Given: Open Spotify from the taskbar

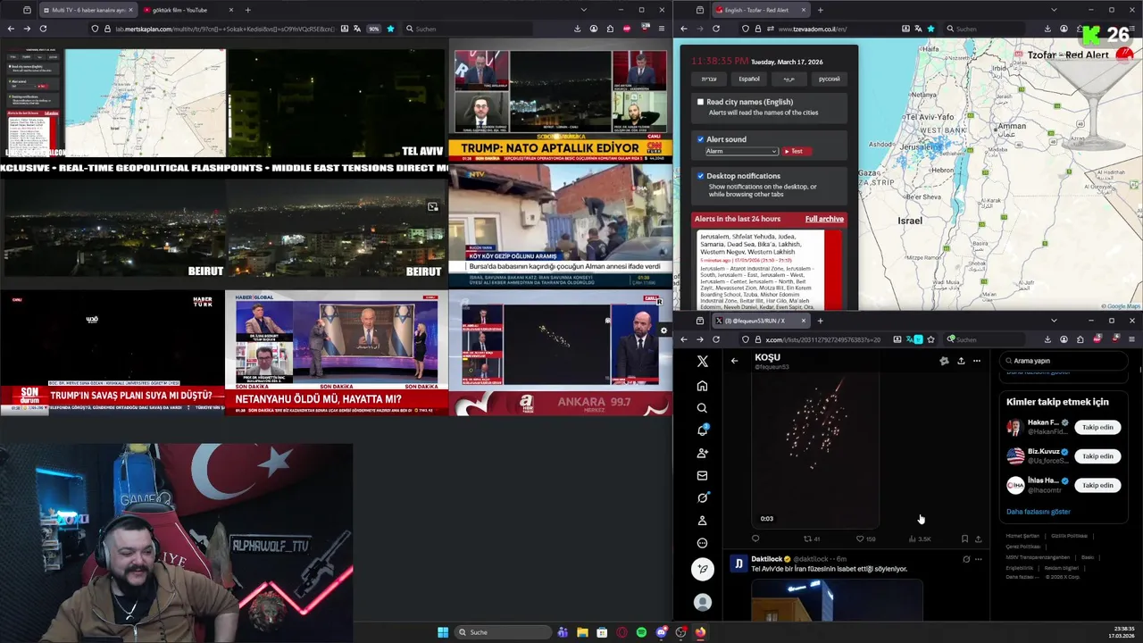Looking at the screenshot, I should pos(641,632).
